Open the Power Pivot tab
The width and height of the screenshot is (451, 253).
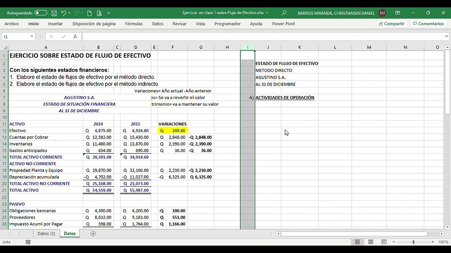(x=284, y=24)
